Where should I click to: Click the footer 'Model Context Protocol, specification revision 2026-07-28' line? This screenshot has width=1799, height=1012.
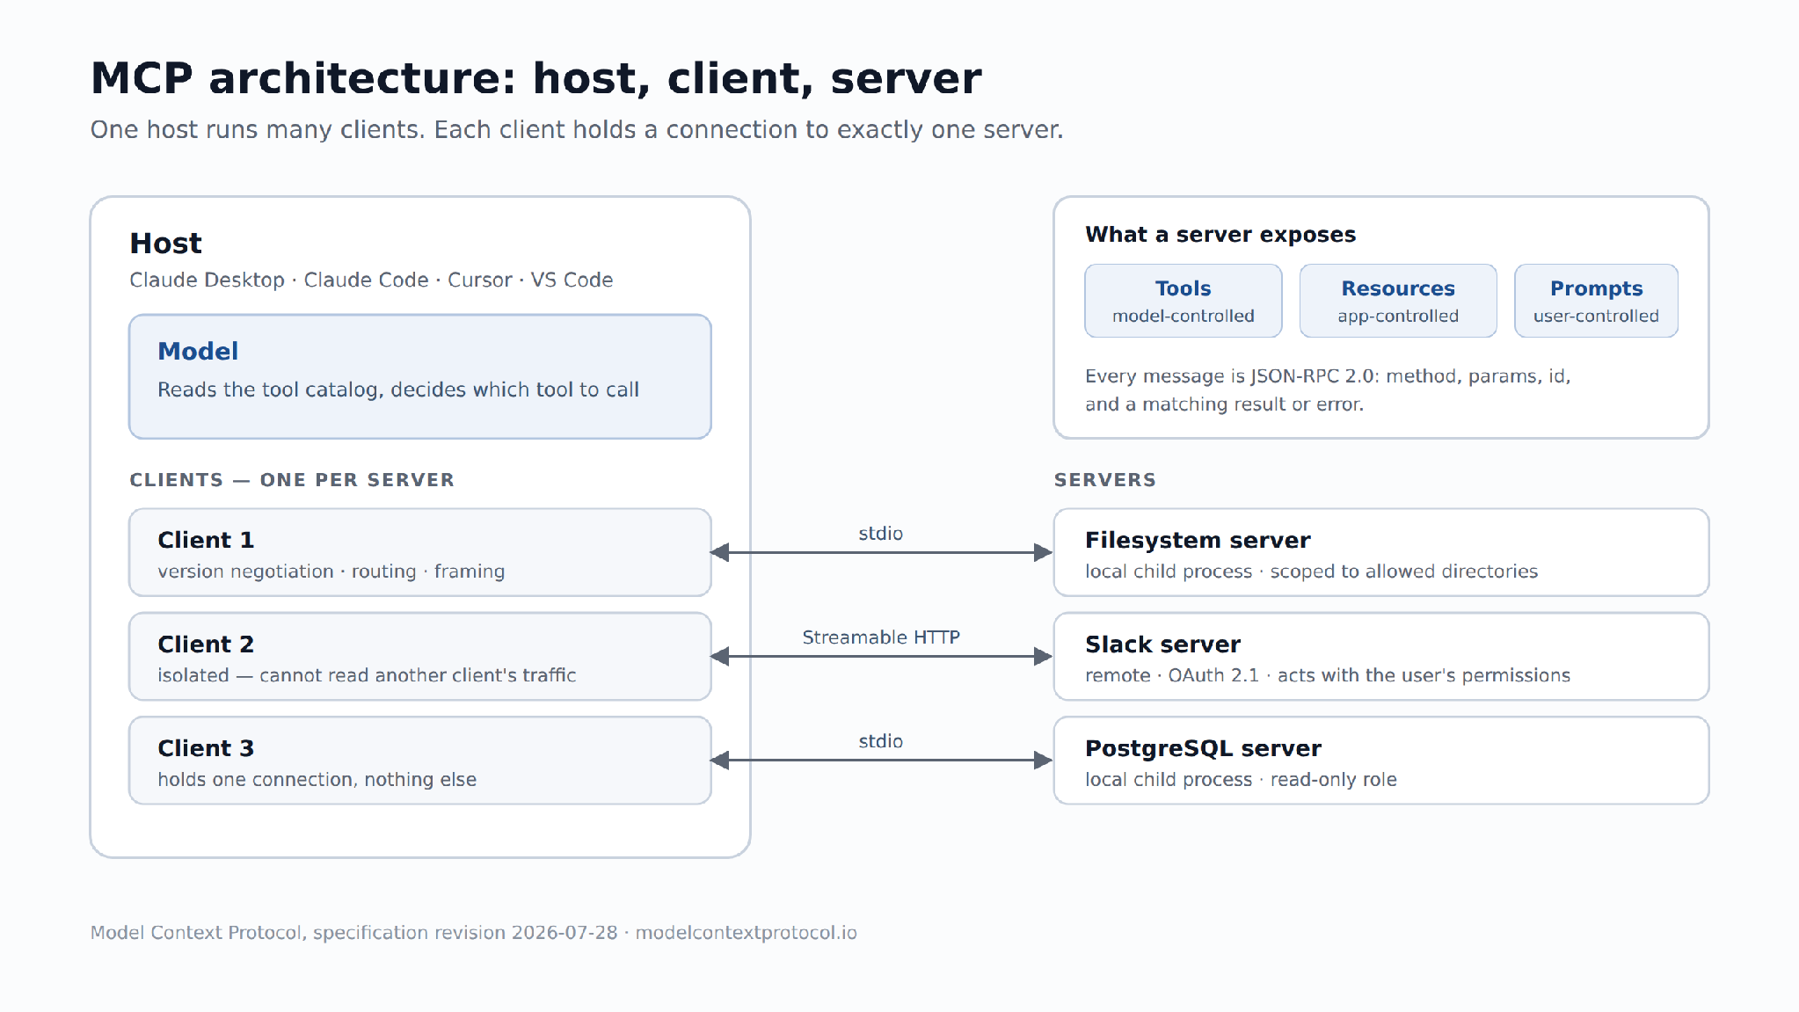coord(474,933)
